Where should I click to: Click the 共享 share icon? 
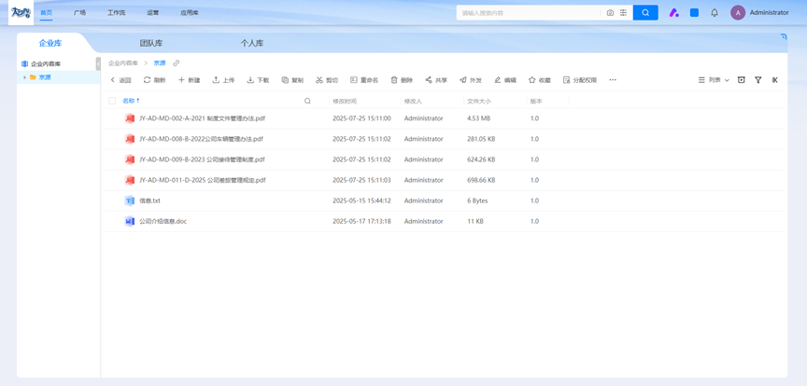(429, 80)
